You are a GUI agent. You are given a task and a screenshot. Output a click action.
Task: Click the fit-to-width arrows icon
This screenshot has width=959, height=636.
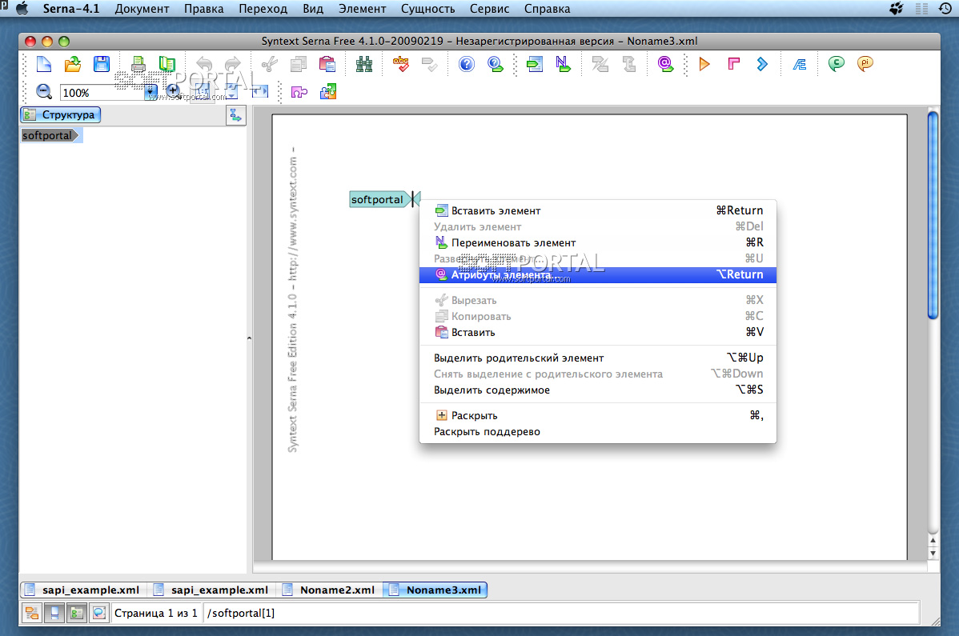260,92
